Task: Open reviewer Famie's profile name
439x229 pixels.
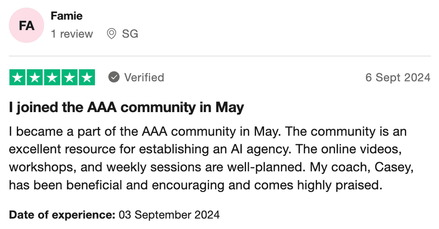Action: [67, 16]
